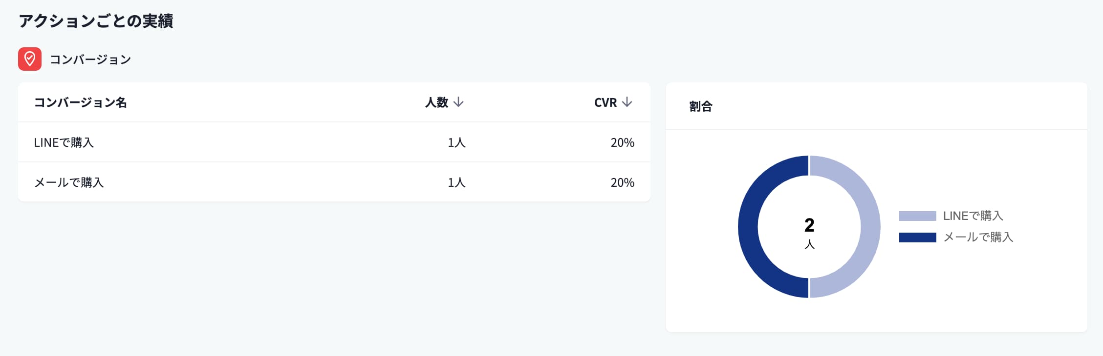The image size is (1103, 356).
Task: Select the LINEで購入 table row name
Action: (64, 142)
